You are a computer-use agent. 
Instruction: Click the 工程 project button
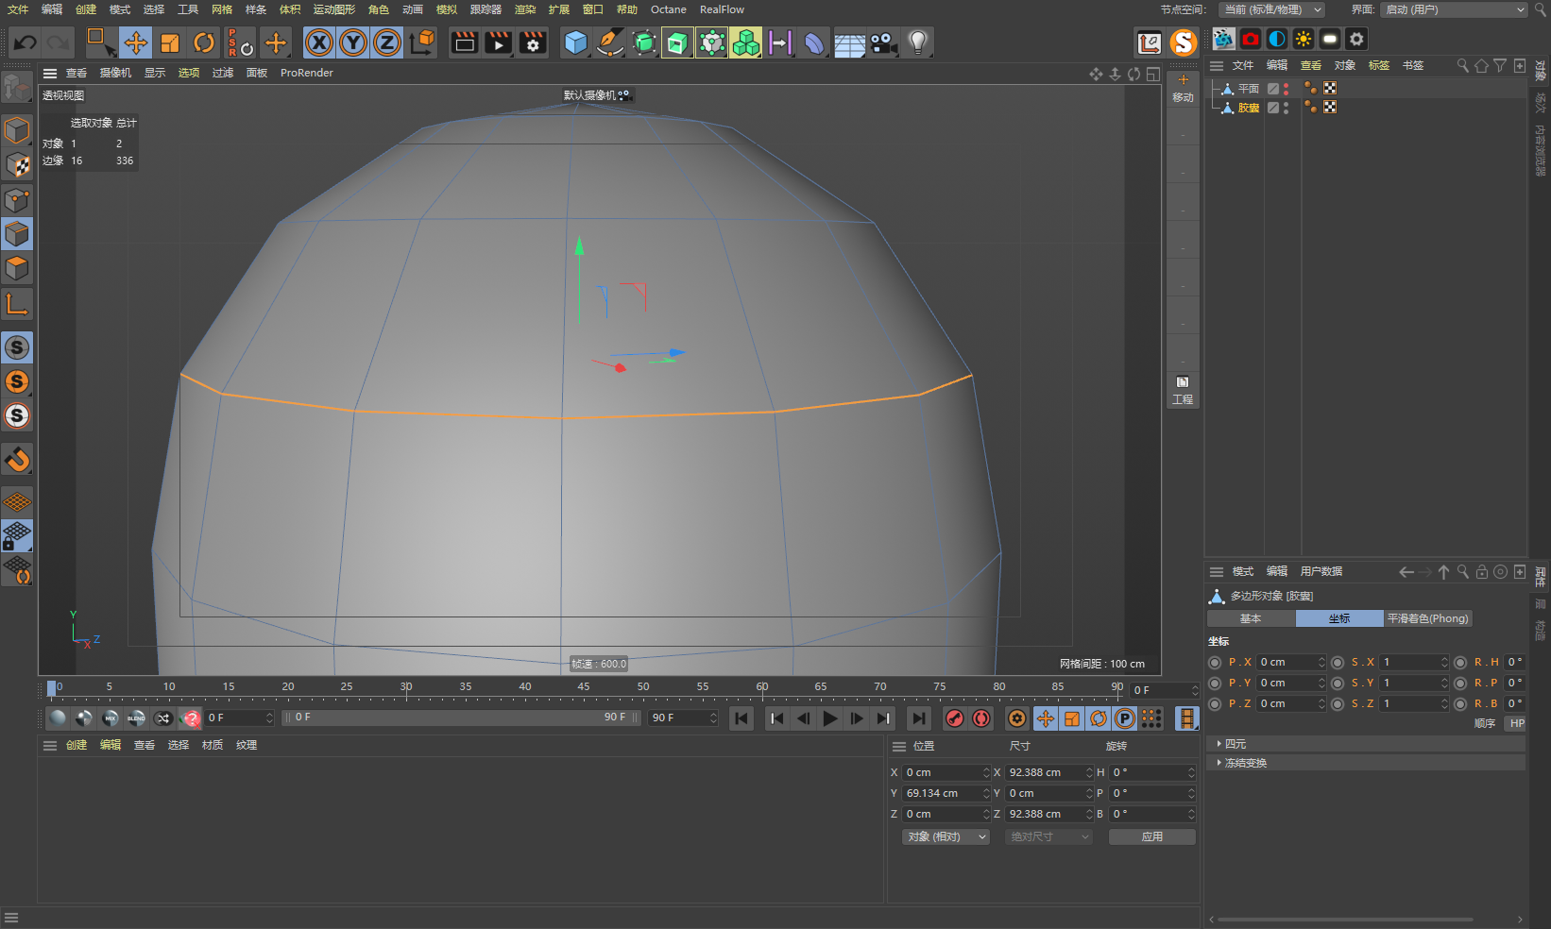coord(1183,391)
